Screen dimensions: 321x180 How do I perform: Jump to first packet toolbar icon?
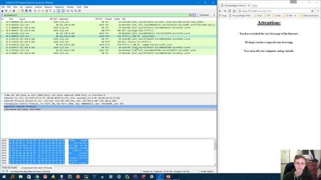coord(50,11)
